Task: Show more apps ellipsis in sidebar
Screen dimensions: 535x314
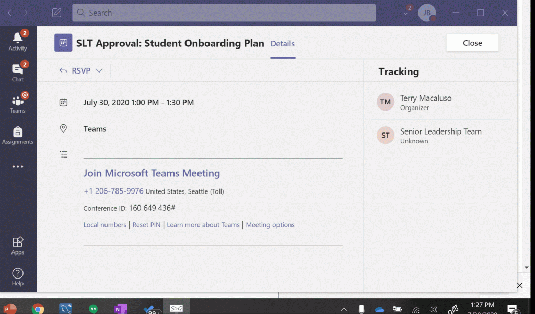Action: pyautogui.click(x=18, y=167)
